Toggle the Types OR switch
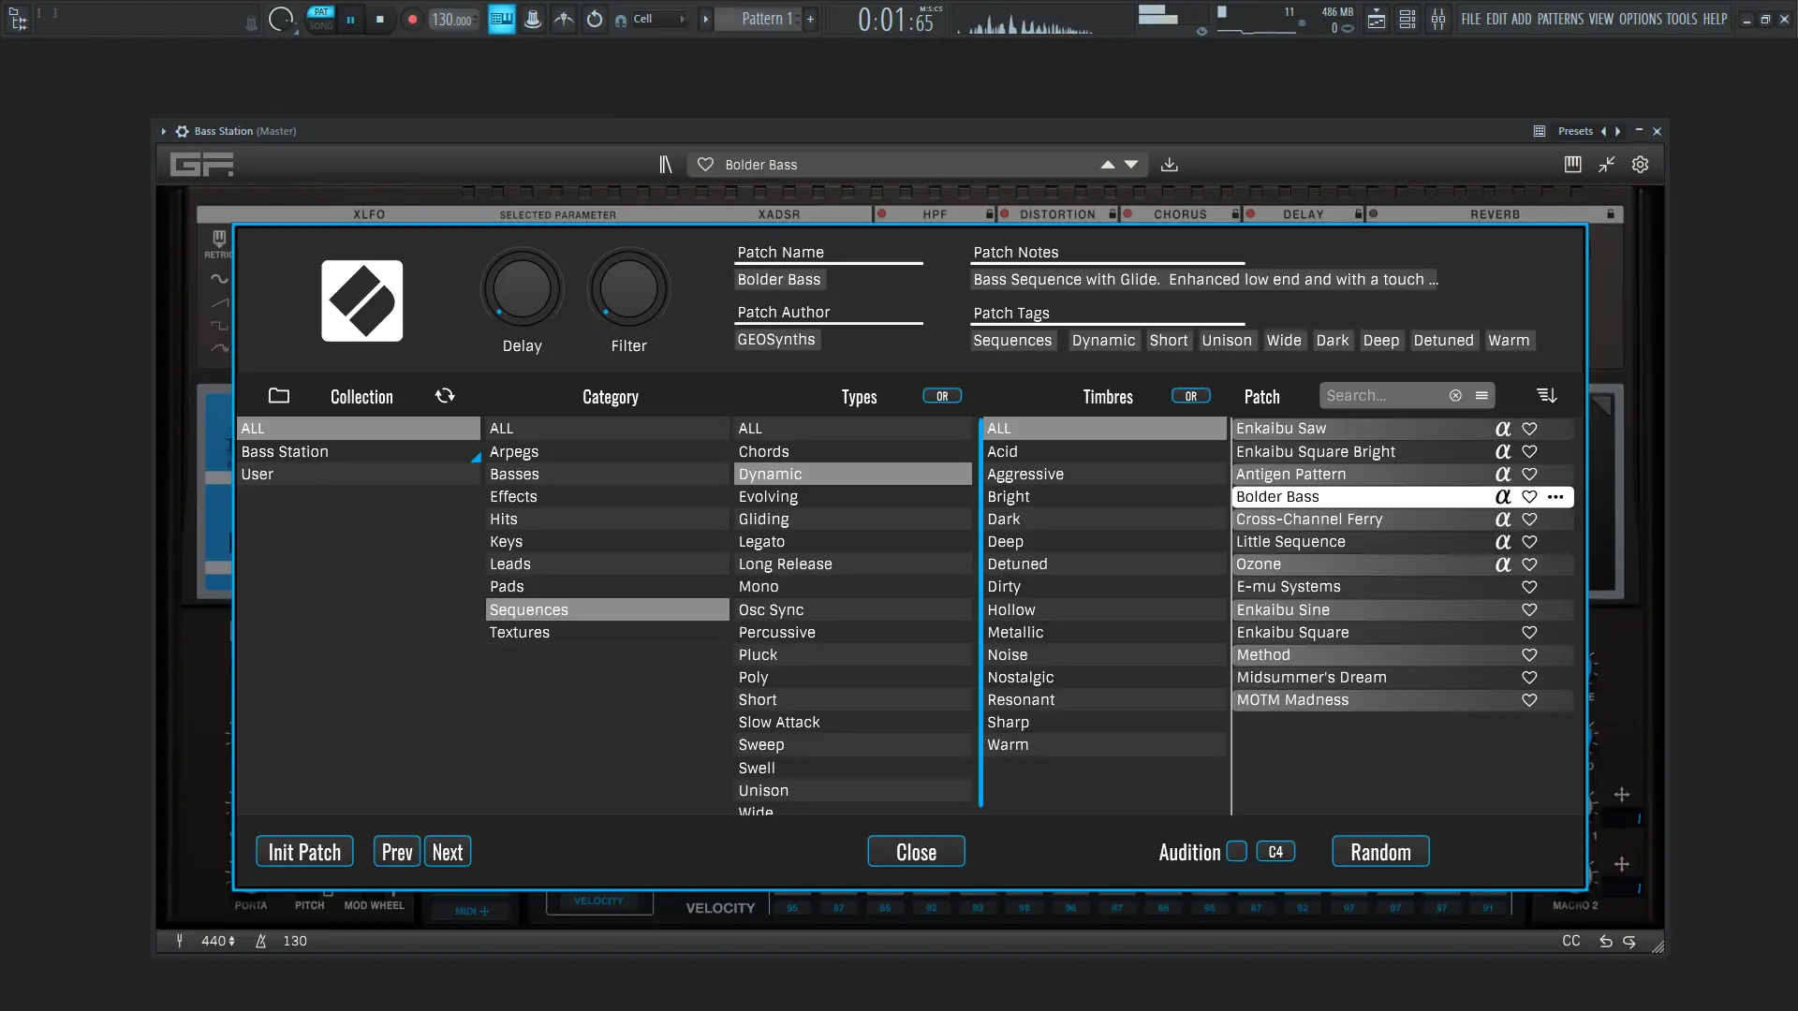This screenshot has width=1798, height=1011. click(941, 396)
